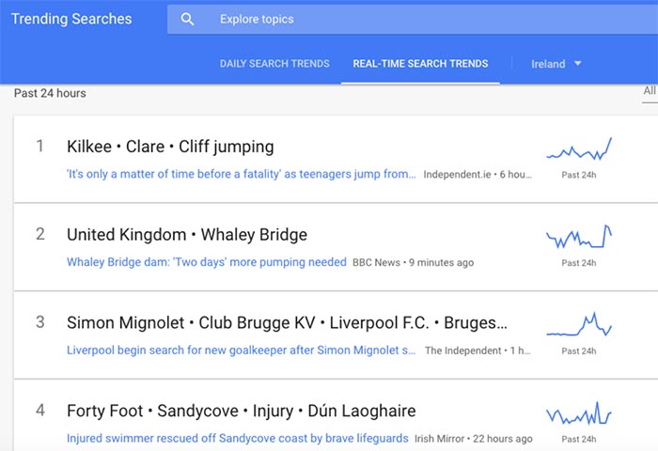Expand the Ireland country dropdown arrow
The height and width of the screenshot is (451, 658).
pos(577,63)
